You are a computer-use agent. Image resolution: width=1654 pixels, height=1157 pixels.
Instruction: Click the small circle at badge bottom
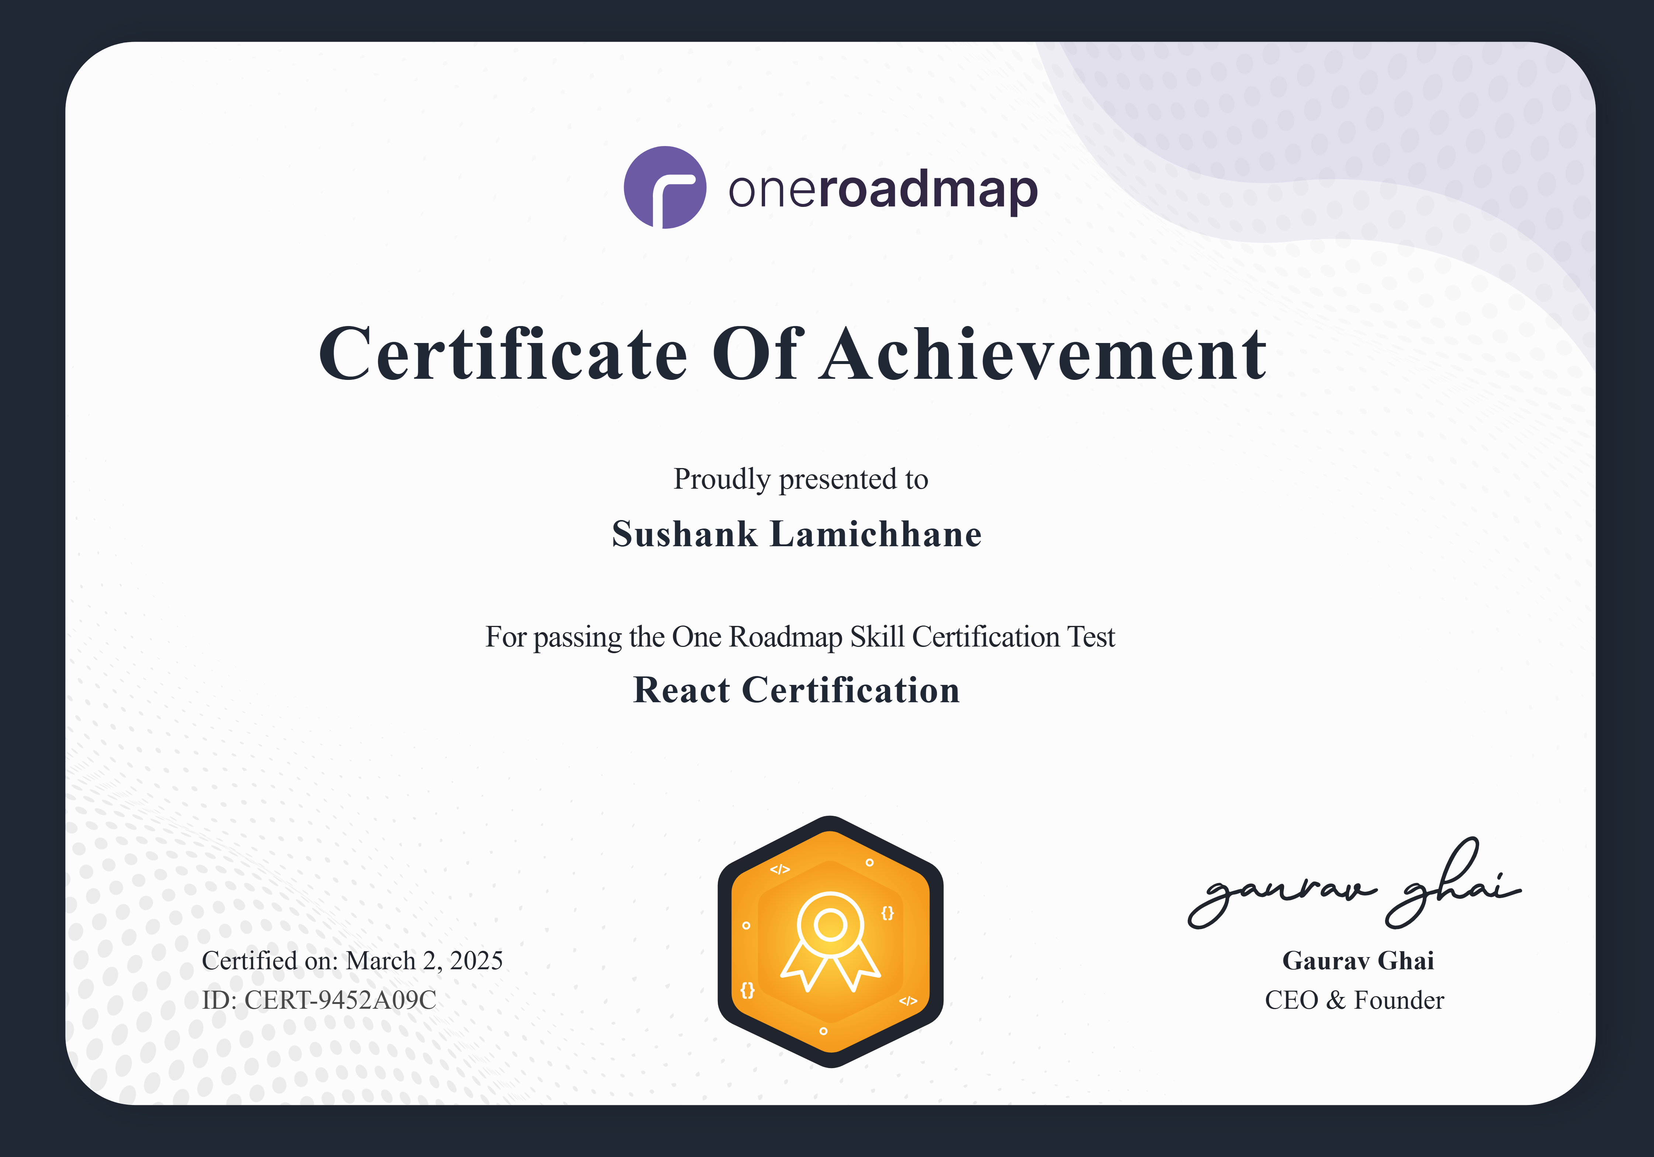tap(823, 1031)
